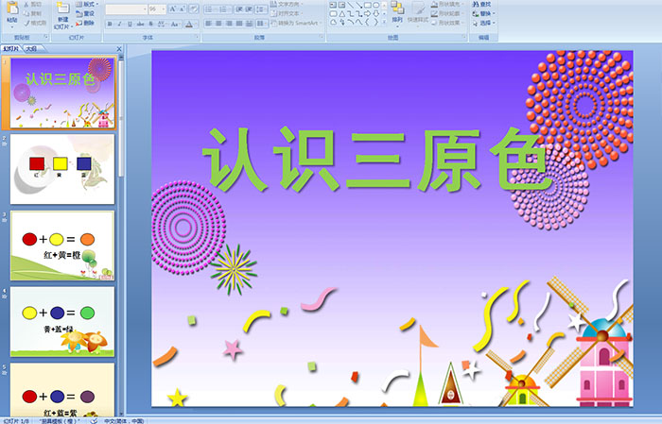The image size is (662, 424).
Task: Toggle Bold formatting
Action: (110, 24)
